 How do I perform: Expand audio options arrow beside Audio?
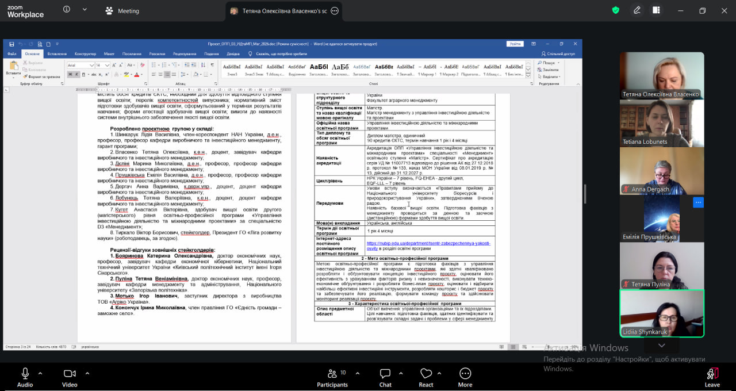point(40,373)
